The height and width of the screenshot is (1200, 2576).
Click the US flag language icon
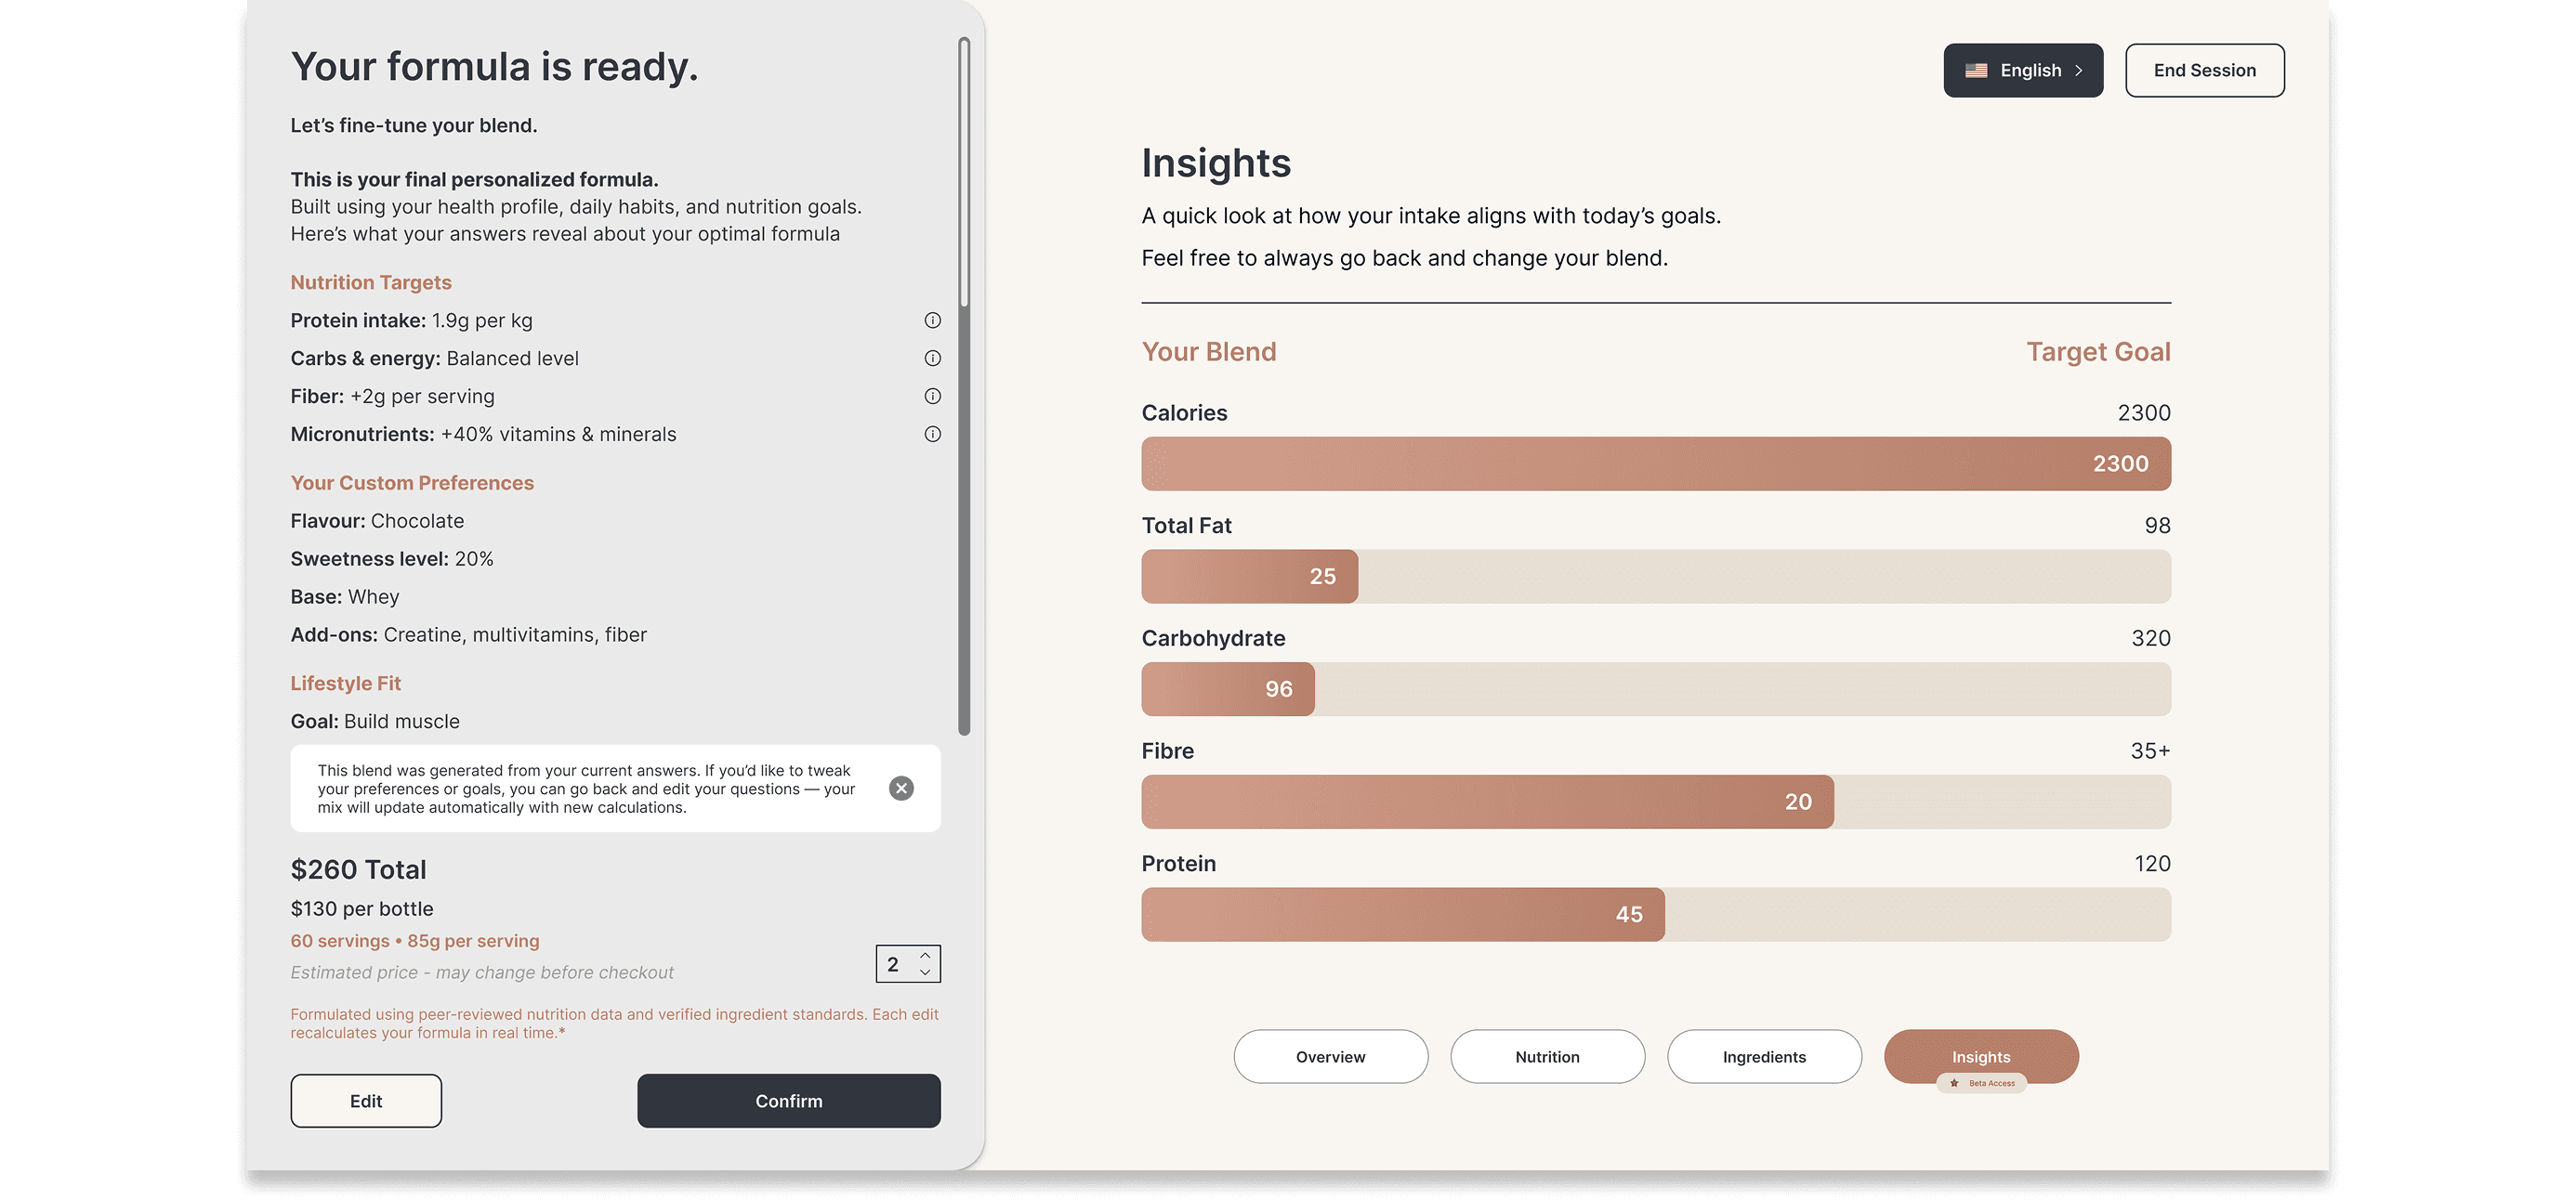pos(1976,71)
